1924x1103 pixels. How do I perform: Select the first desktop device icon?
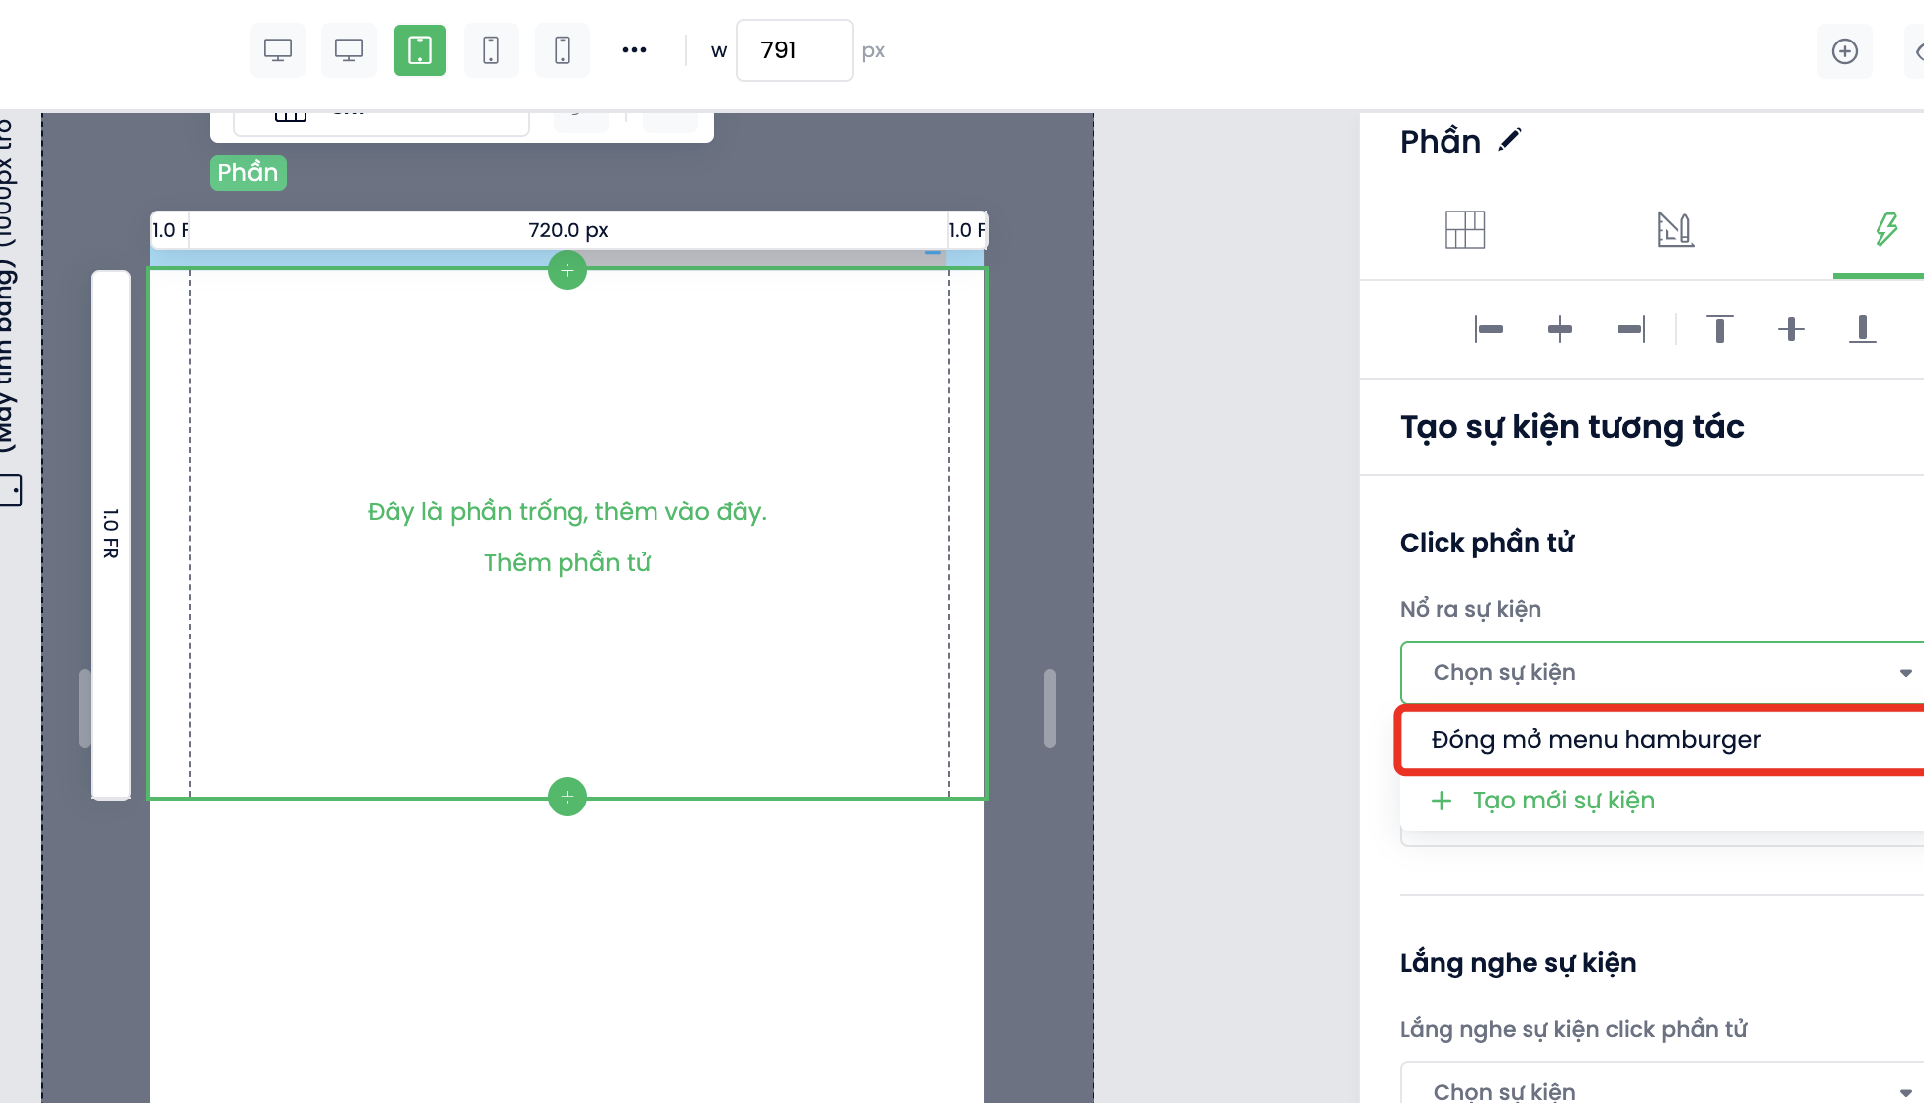278,50
